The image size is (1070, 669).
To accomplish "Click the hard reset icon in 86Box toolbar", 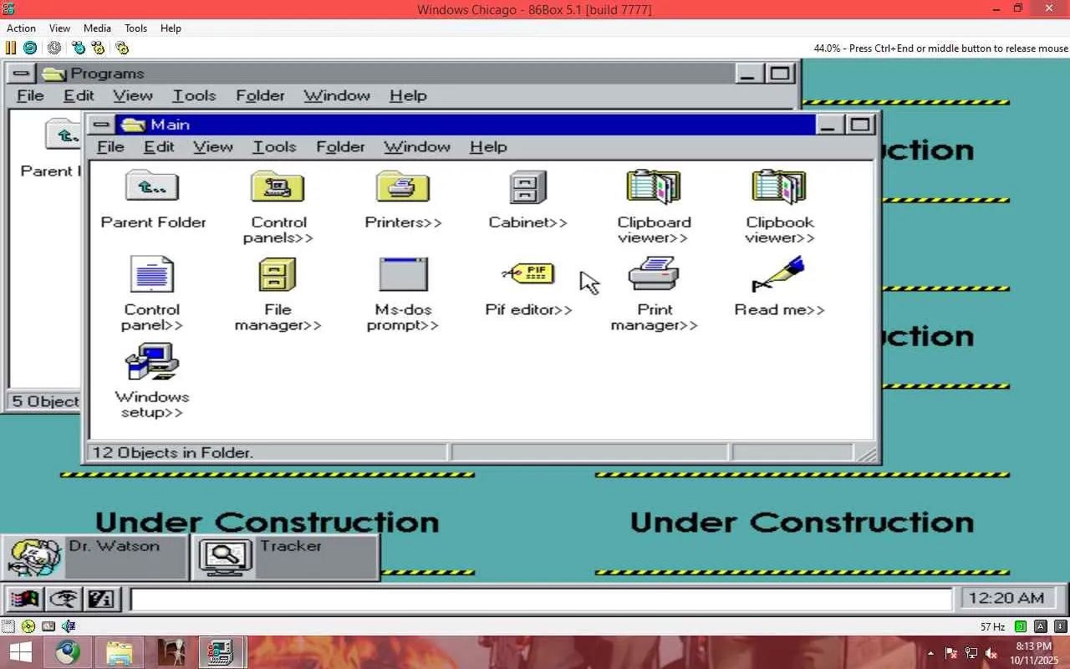I will (29, 48).
